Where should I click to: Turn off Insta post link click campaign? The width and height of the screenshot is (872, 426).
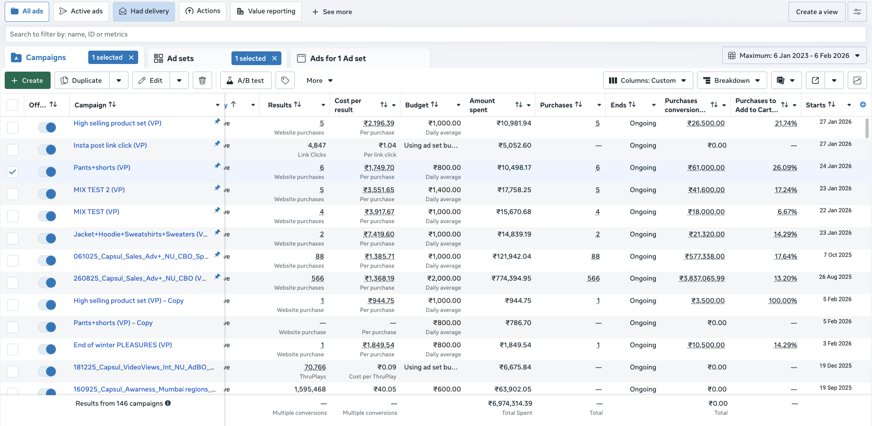47,149
